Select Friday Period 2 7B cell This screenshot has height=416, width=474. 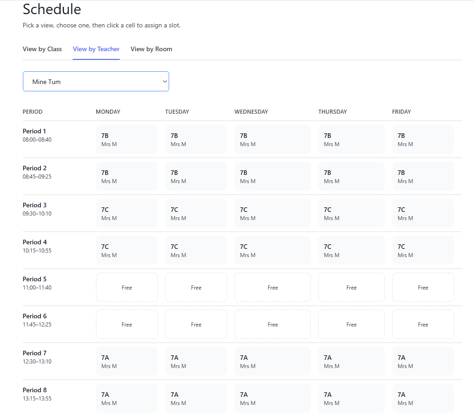coord(423,176)
